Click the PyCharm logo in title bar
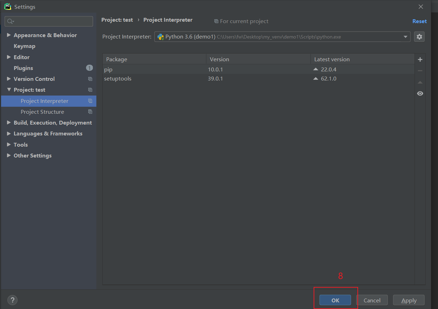438x309 pixels. tap(7, 7)
